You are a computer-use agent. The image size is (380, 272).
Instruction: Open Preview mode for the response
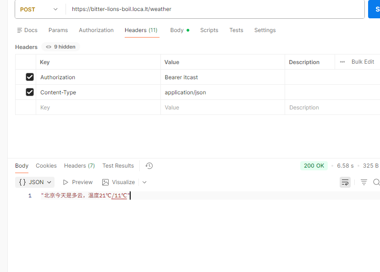coord(77,182)
